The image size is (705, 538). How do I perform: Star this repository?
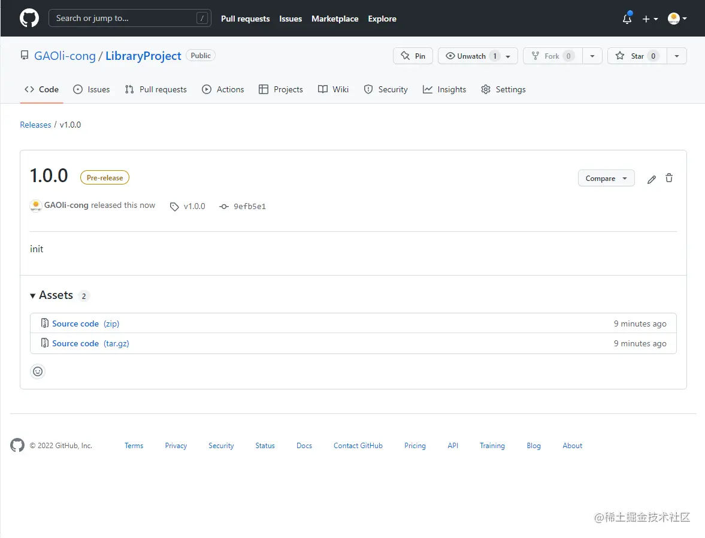click(637, 56)
